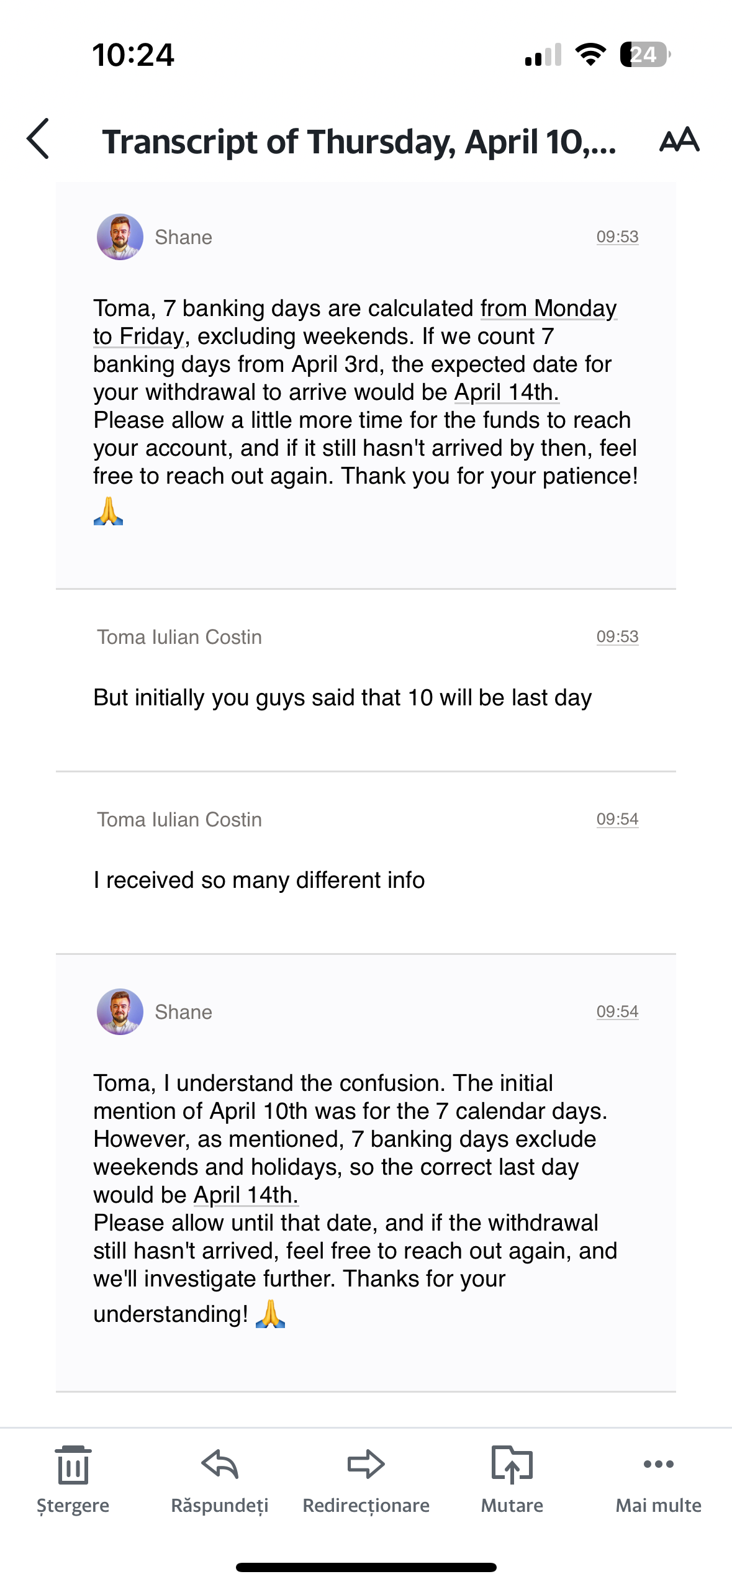The image size is (732, 1587).
Task: Tap Shane's avatar in the last message
Action: [x=120, y=1012]
